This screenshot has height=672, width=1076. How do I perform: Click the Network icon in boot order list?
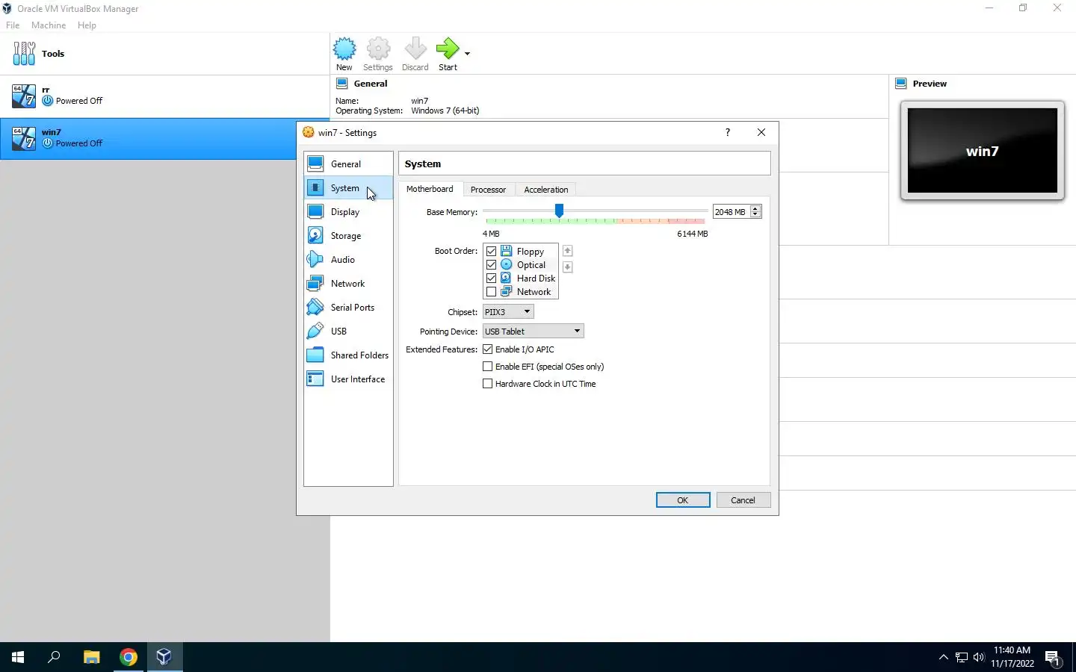[507, 291]
